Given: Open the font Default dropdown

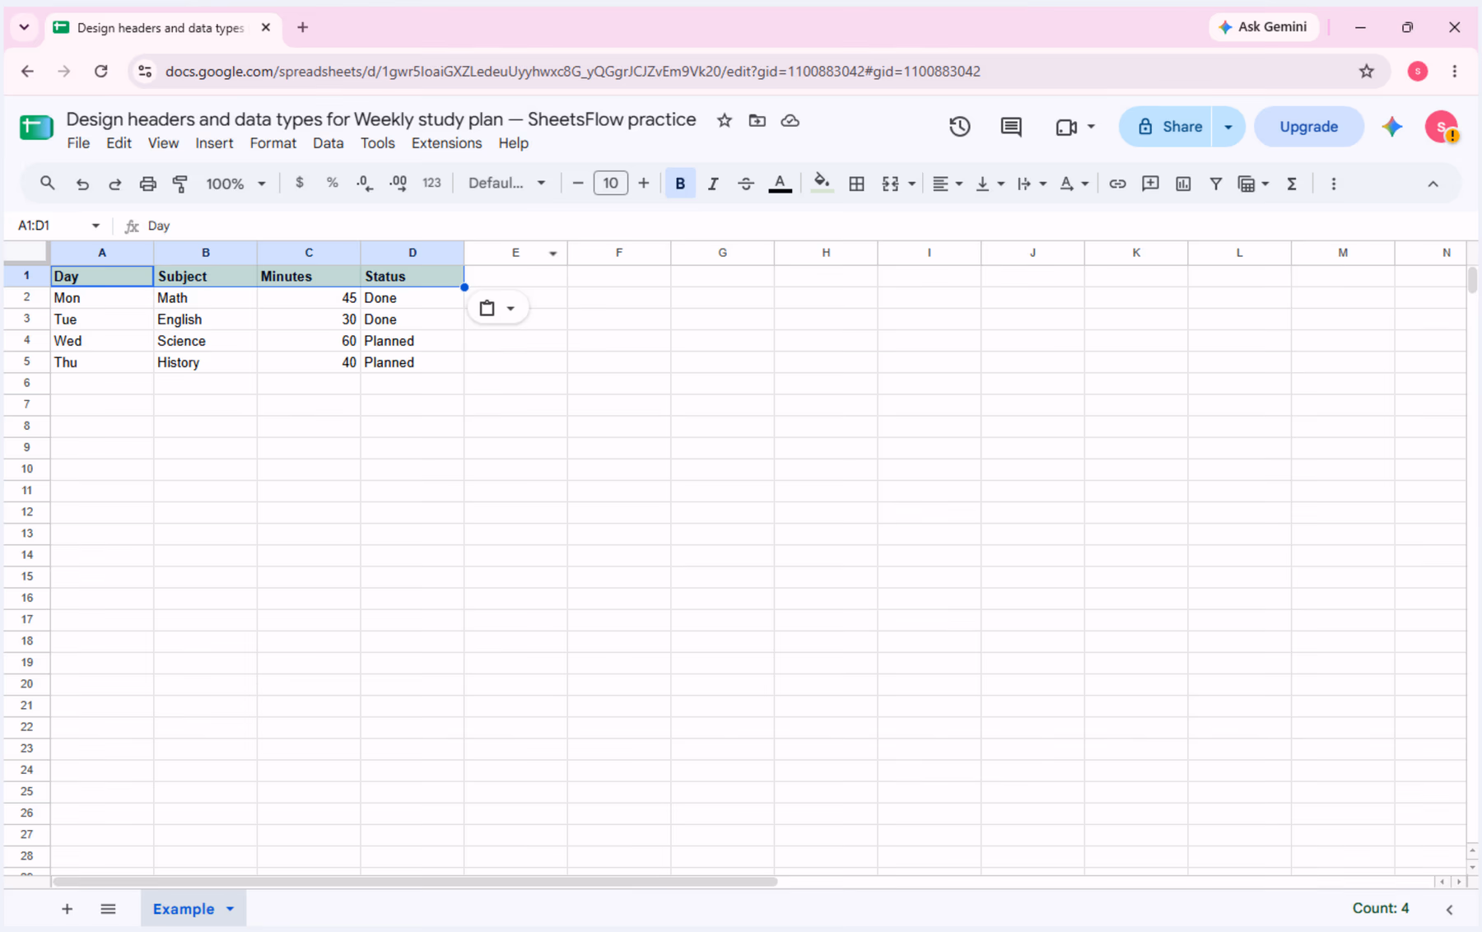Looking at the screenshot, I should pyautogui.click(x=506, y=183).
